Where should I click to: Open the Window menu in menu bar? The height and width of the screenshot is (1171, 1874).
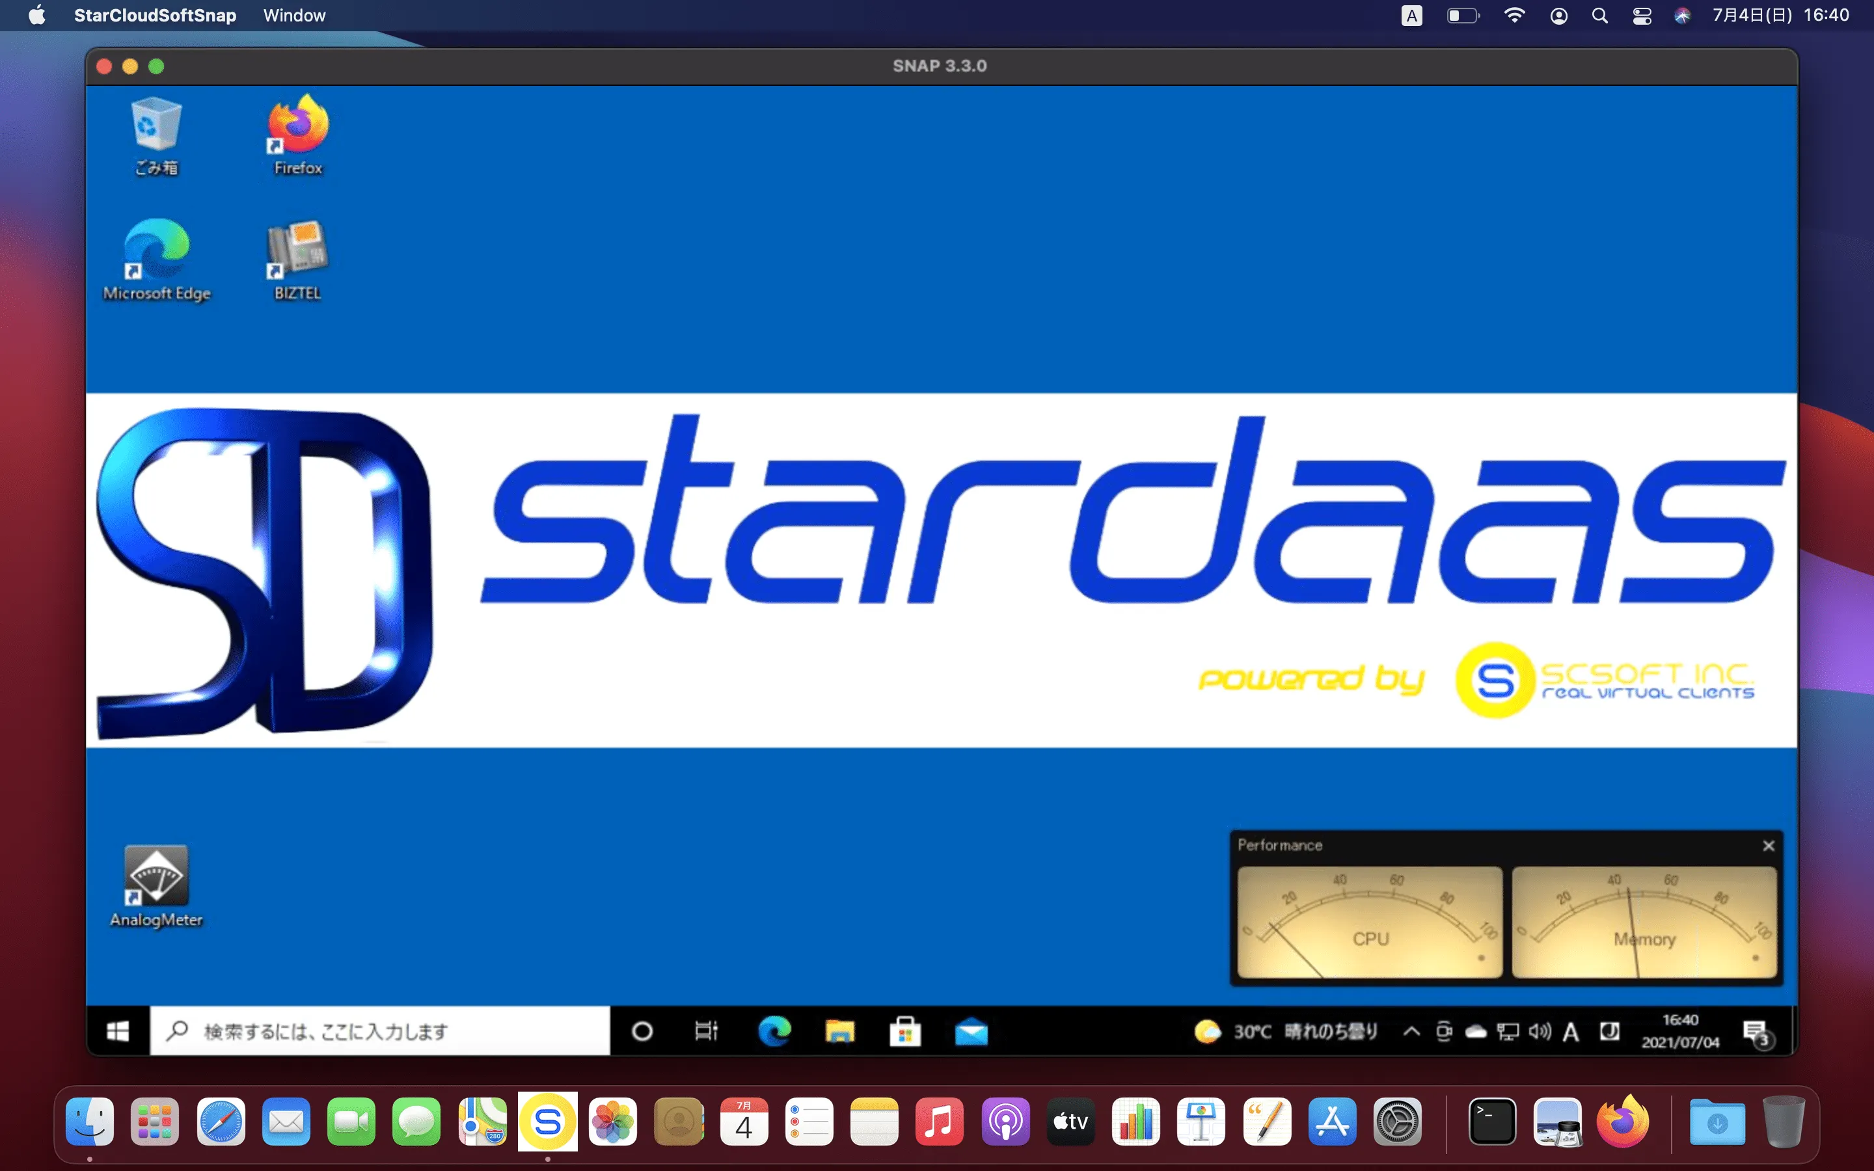[x=294, y=16]
